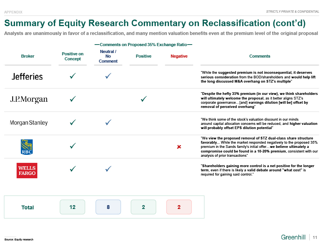323x242 pixels.
Task: Click the RBC lion shield logo
Action: 27,147
